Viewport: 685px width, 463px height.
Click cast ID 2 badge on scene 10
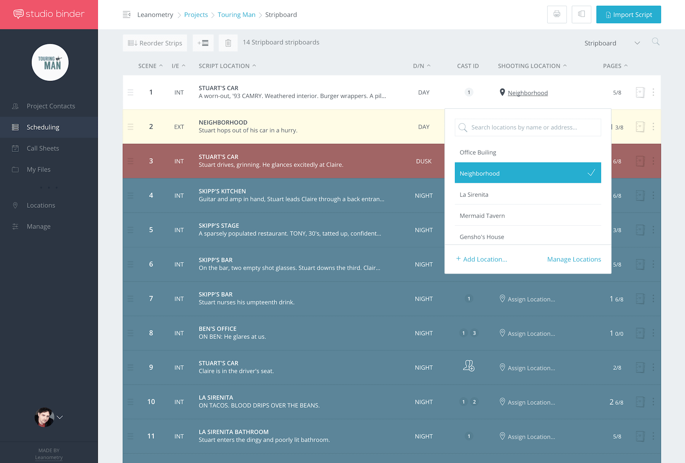click(x=474, y=402)
